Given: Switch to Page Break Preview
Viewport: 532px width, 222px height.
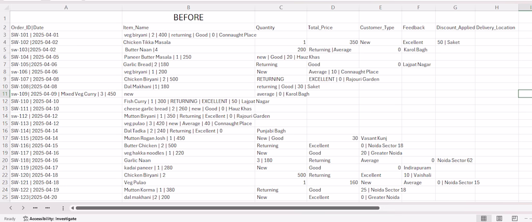Looking at the screenshot, I should click(x=515, y=218).
